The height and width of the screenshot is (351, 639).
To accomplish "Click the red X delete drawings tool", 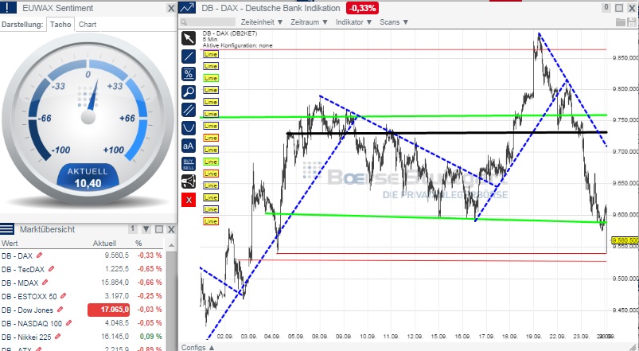I will point(189,200).
